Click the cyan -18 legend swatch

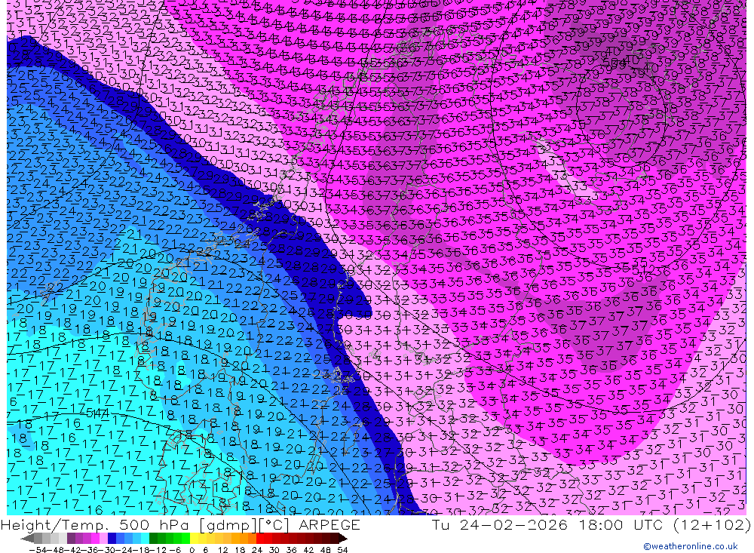click(x=146, y=539)
